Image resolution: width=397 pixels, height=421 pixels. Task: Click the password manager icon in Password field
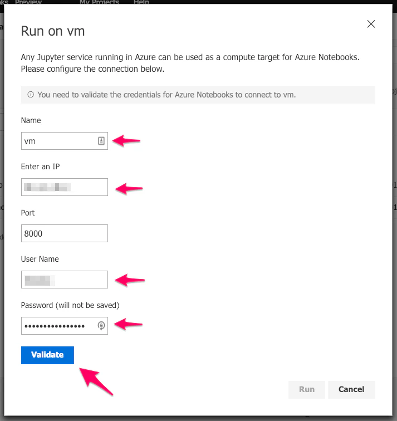101,326
